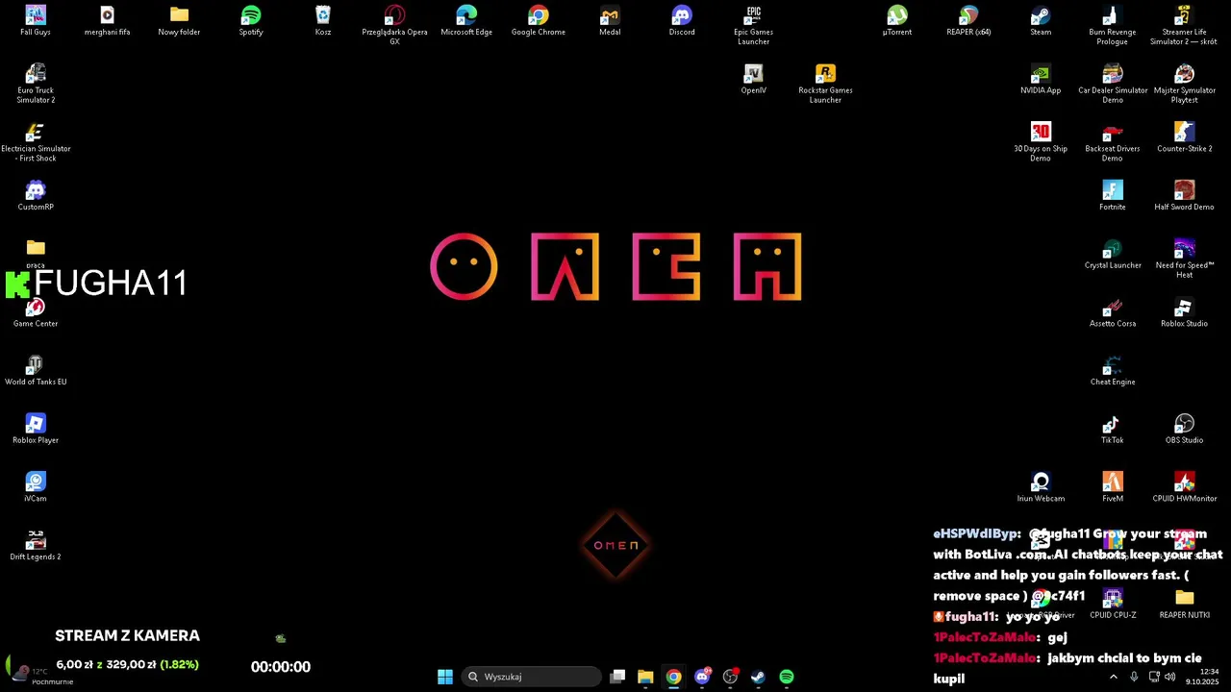Open the Fortnite desktop shortcut
Image resolution: width=1231 pixels, height=692 pixels.
[1113, 196]
